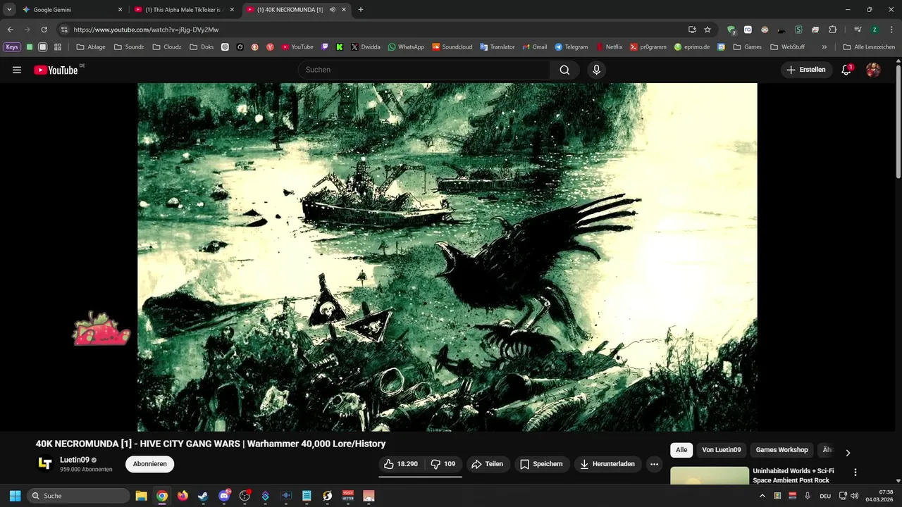Select the Games Workshop filter chip
This screenshot has height=507, width=902.
(781, 450)
